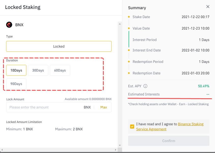The image size is (215, 153).
Task: Click the horizontal scrollbar left arrow
Action: 2,150
